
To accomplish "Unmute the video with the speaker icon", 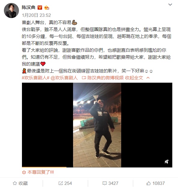I will pyautogui.click(x=167, y=162).
